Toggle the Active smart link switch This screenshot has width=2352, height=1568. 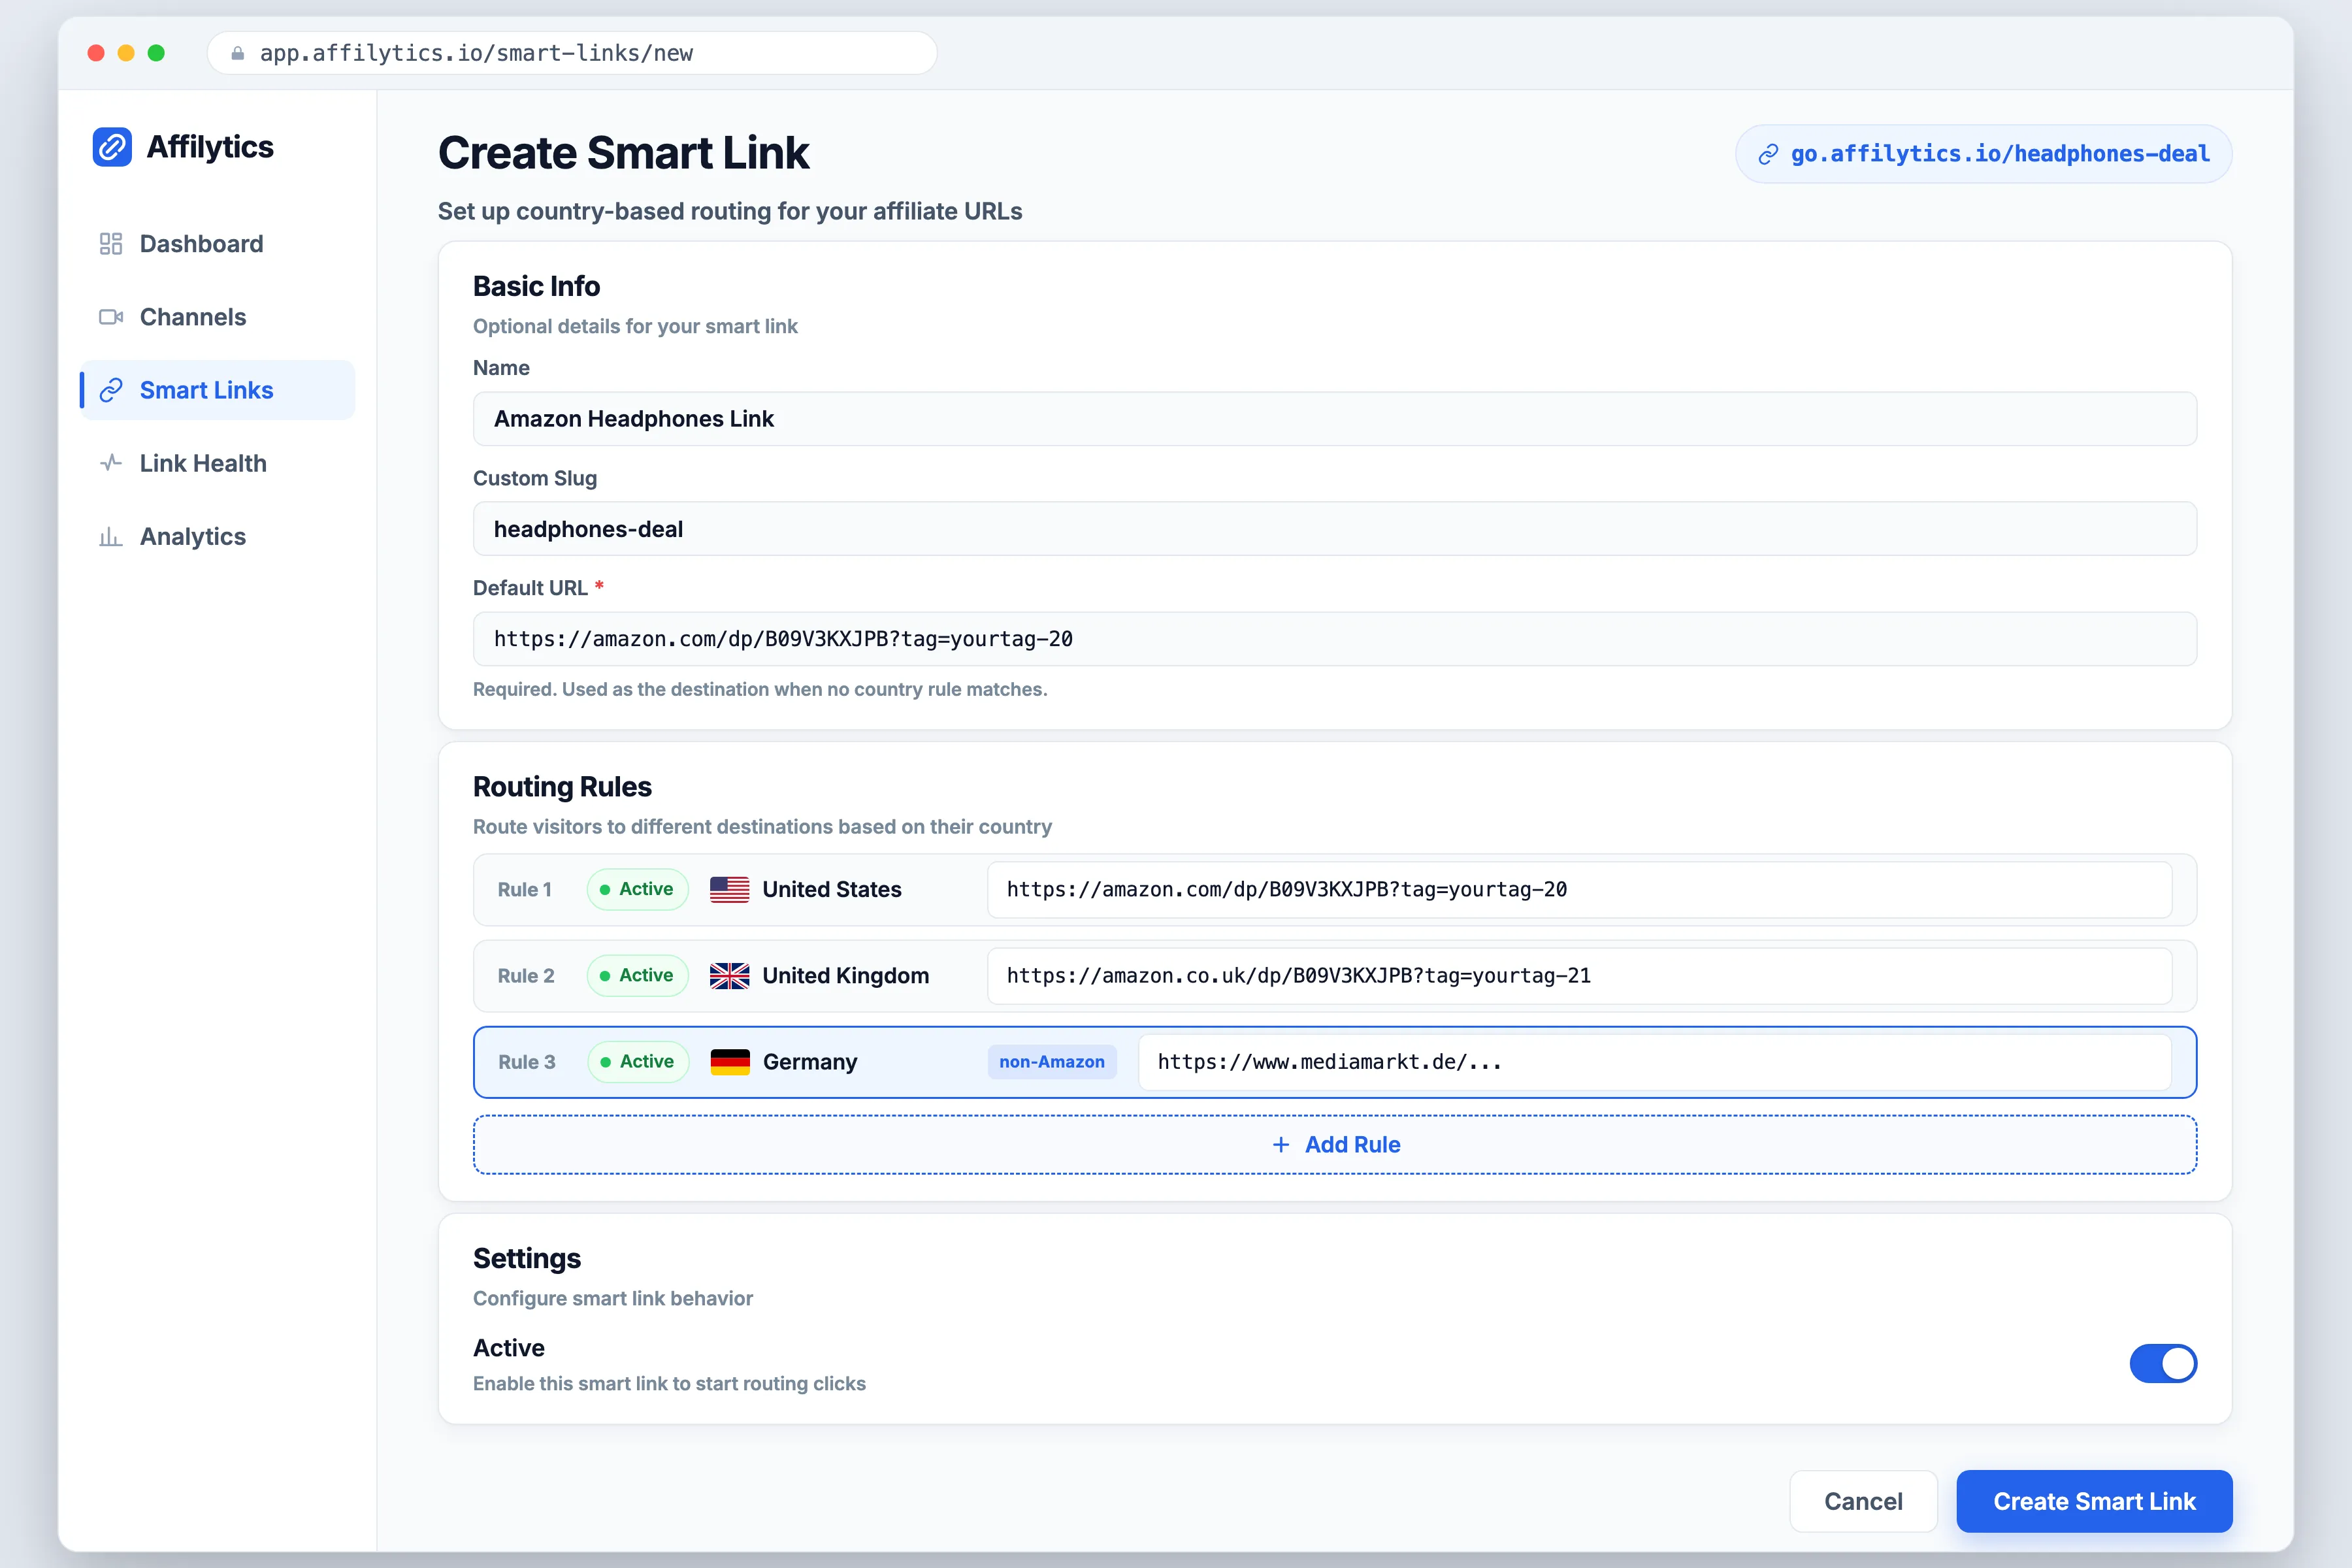(2163, 1364)
